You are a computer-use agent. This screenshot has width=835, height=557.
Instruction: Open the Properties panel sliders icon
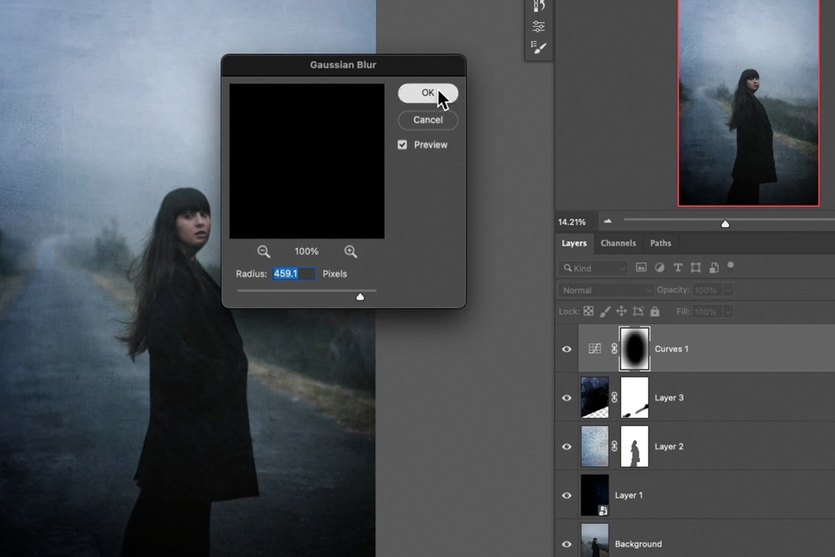[x=539, y=26]
